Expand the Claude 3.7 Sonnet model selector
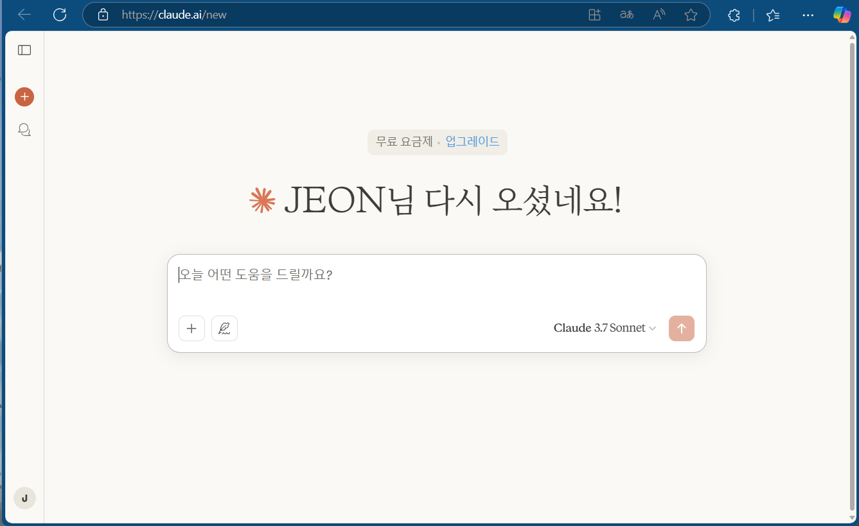 [x=605, y=328]
